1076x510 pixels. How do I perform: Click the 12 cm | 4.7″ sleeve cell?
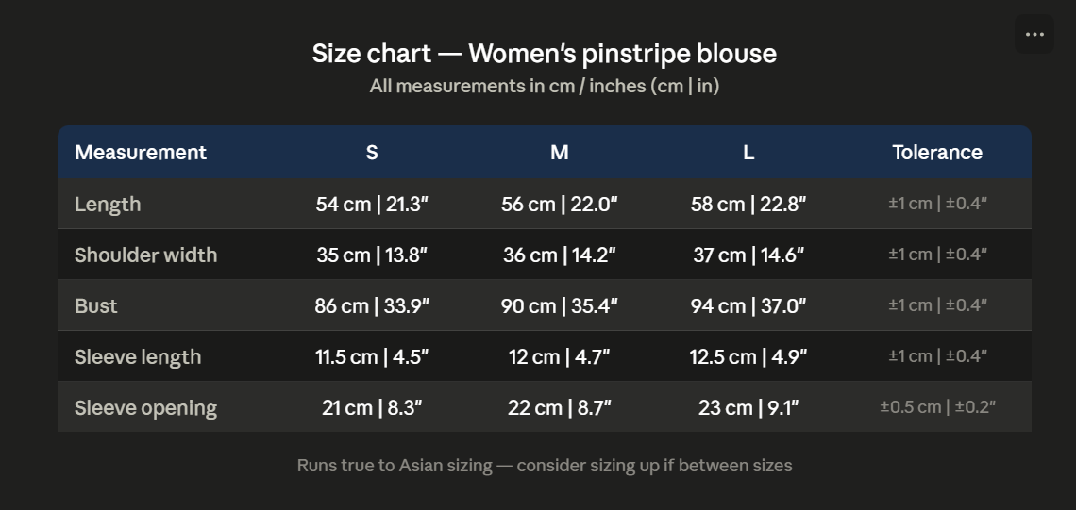pos(560,356)
